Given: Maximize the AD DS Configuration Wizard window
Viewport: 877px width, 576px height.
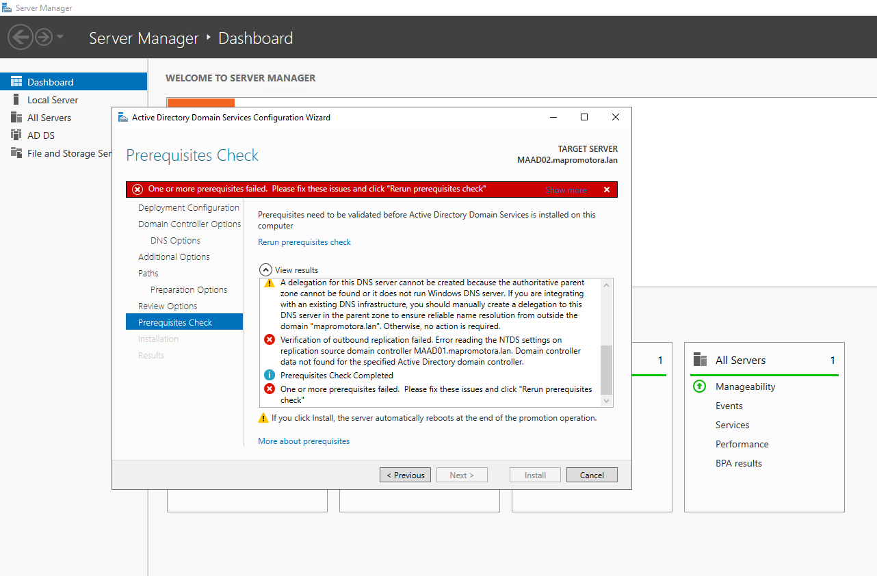Looking at the screenshot, I should pyautogui.click(x=584, y=117).
